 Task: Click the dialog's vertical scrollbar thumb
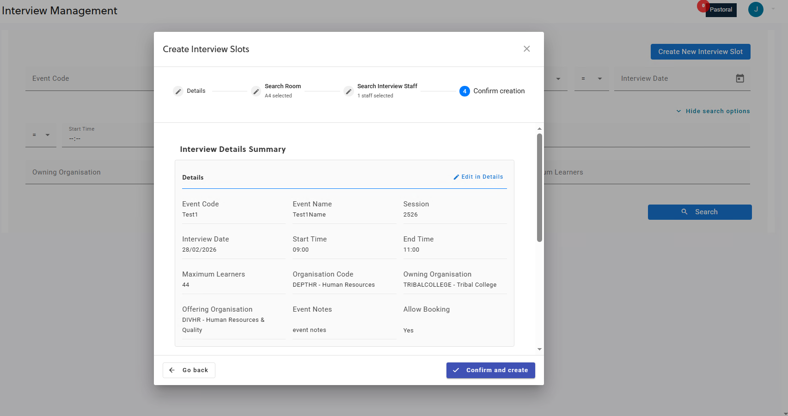tap(539, 187)
